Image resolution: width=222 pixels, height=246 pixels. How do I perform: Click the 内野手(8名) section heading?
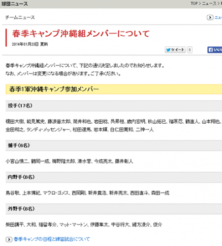pos(114,177)
